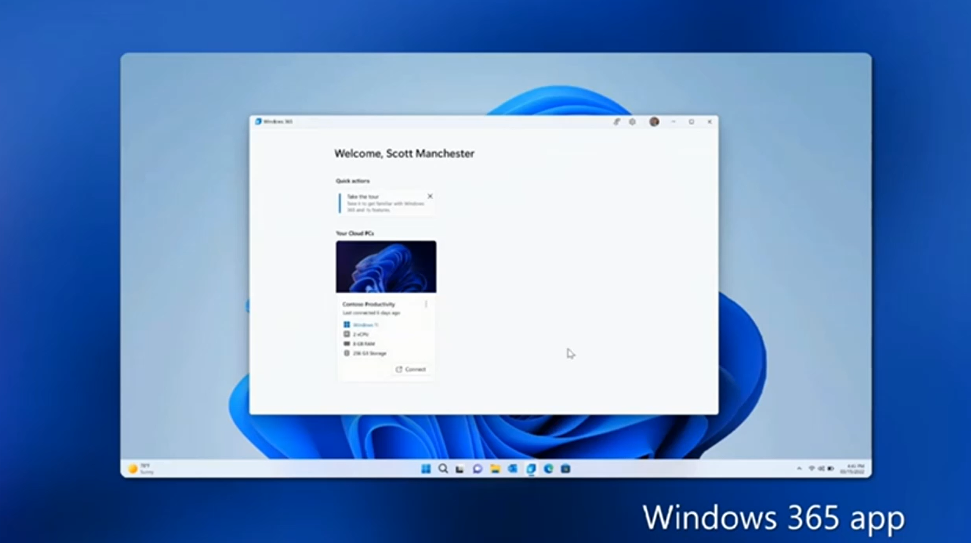Click the battery tray icon

830,469
